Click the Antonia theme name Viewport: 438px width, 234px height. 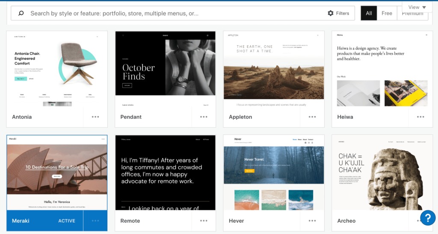tap(22, 117)
